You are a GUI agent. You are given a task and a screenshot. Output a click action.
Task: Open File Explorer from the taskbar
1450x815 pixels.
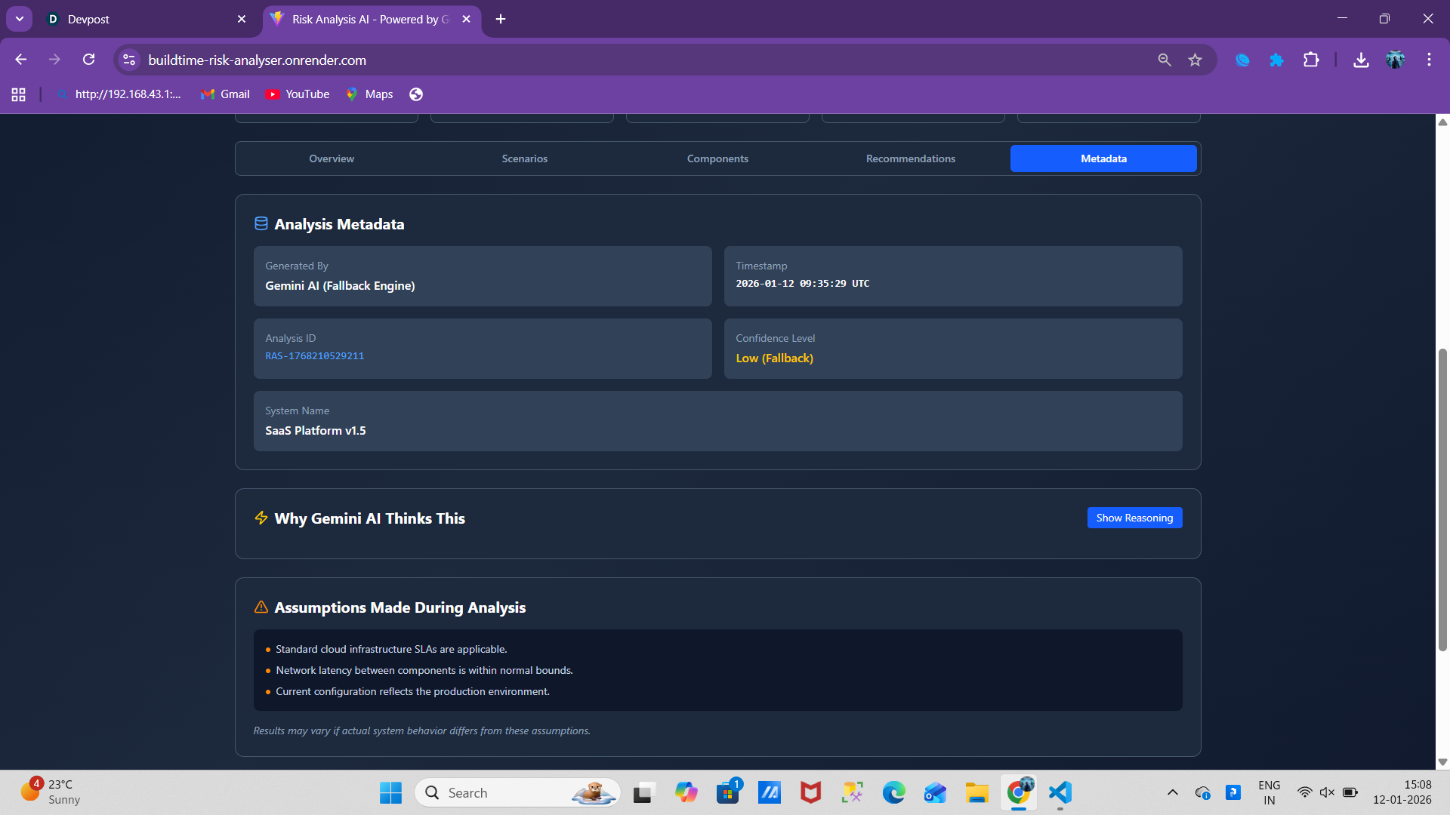click(976, 792)
